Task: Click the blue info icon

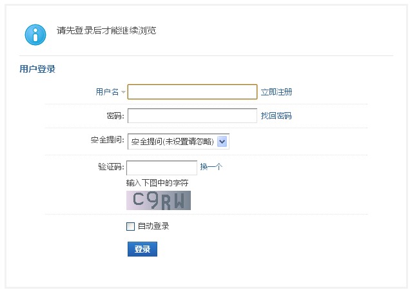Action: [x=35, y=34]
